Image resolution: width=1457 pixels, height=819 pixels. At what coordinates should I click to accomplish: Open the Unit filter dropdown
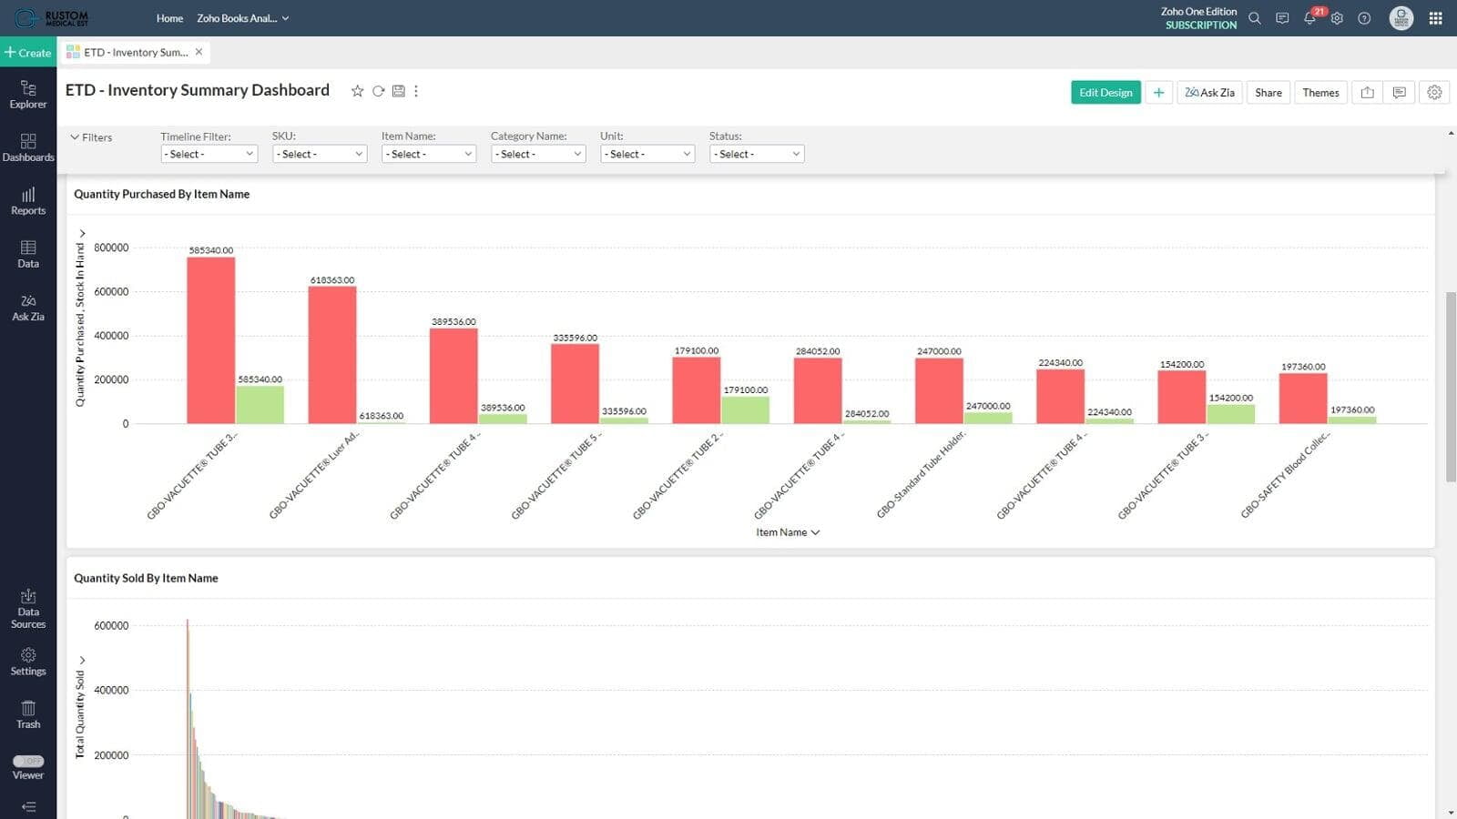(x=647, y=154)
